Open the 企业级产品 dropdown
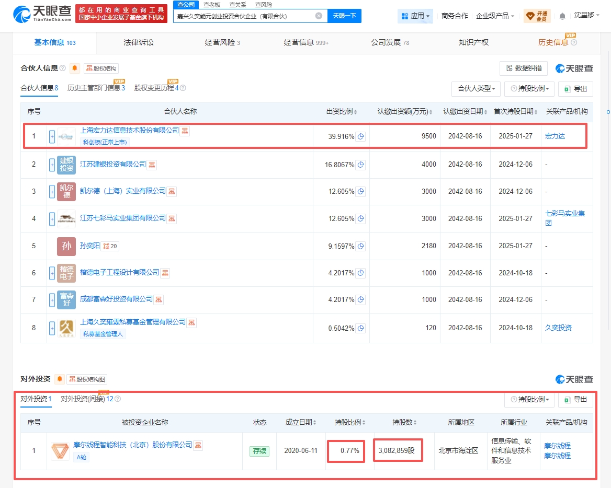This screenshot has height=488, width=611. click(x=495, y=16)
